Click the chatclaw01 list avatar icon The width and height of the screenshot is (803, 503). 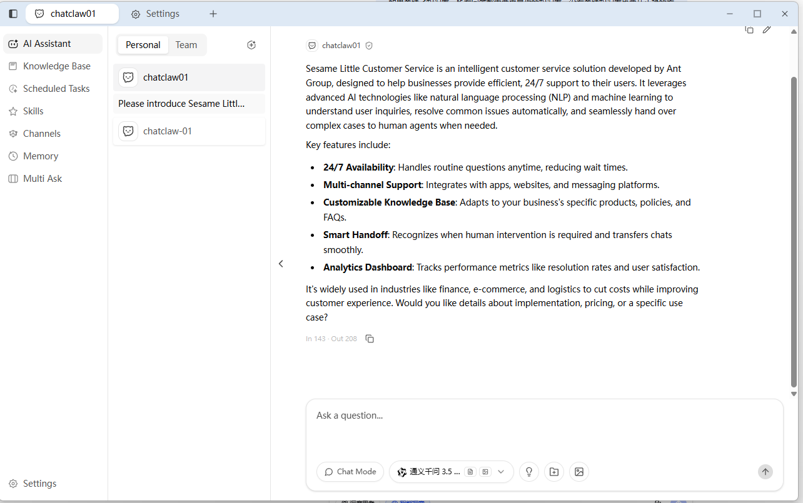pyautogui.click(x=128, y=77)
